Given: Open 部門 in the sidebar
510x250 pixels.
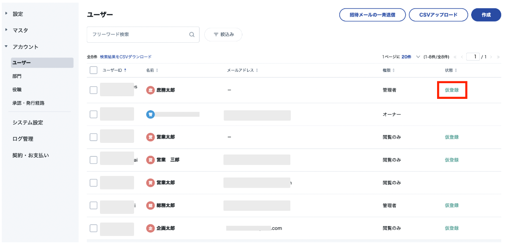Looking at the screenshot, I should coord(17,76).
